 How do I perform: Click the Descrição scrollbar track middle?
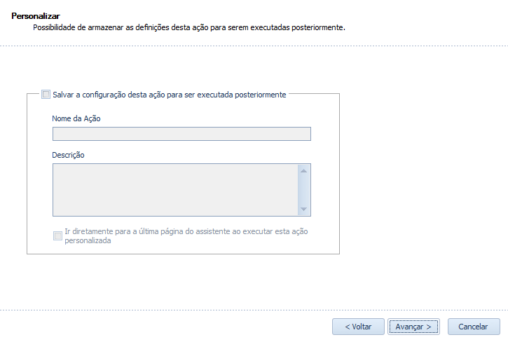(303, 190)
